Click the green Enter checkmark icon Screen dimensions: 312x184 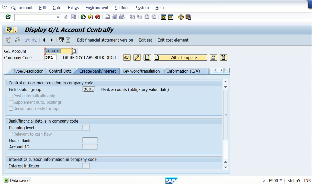[x=8, y=17]
